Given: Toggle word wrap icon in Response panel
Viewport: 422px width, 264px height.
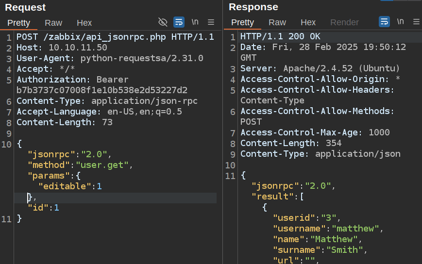Looking at the screenshot, I should pyautogui.click(x=384, y=22).
